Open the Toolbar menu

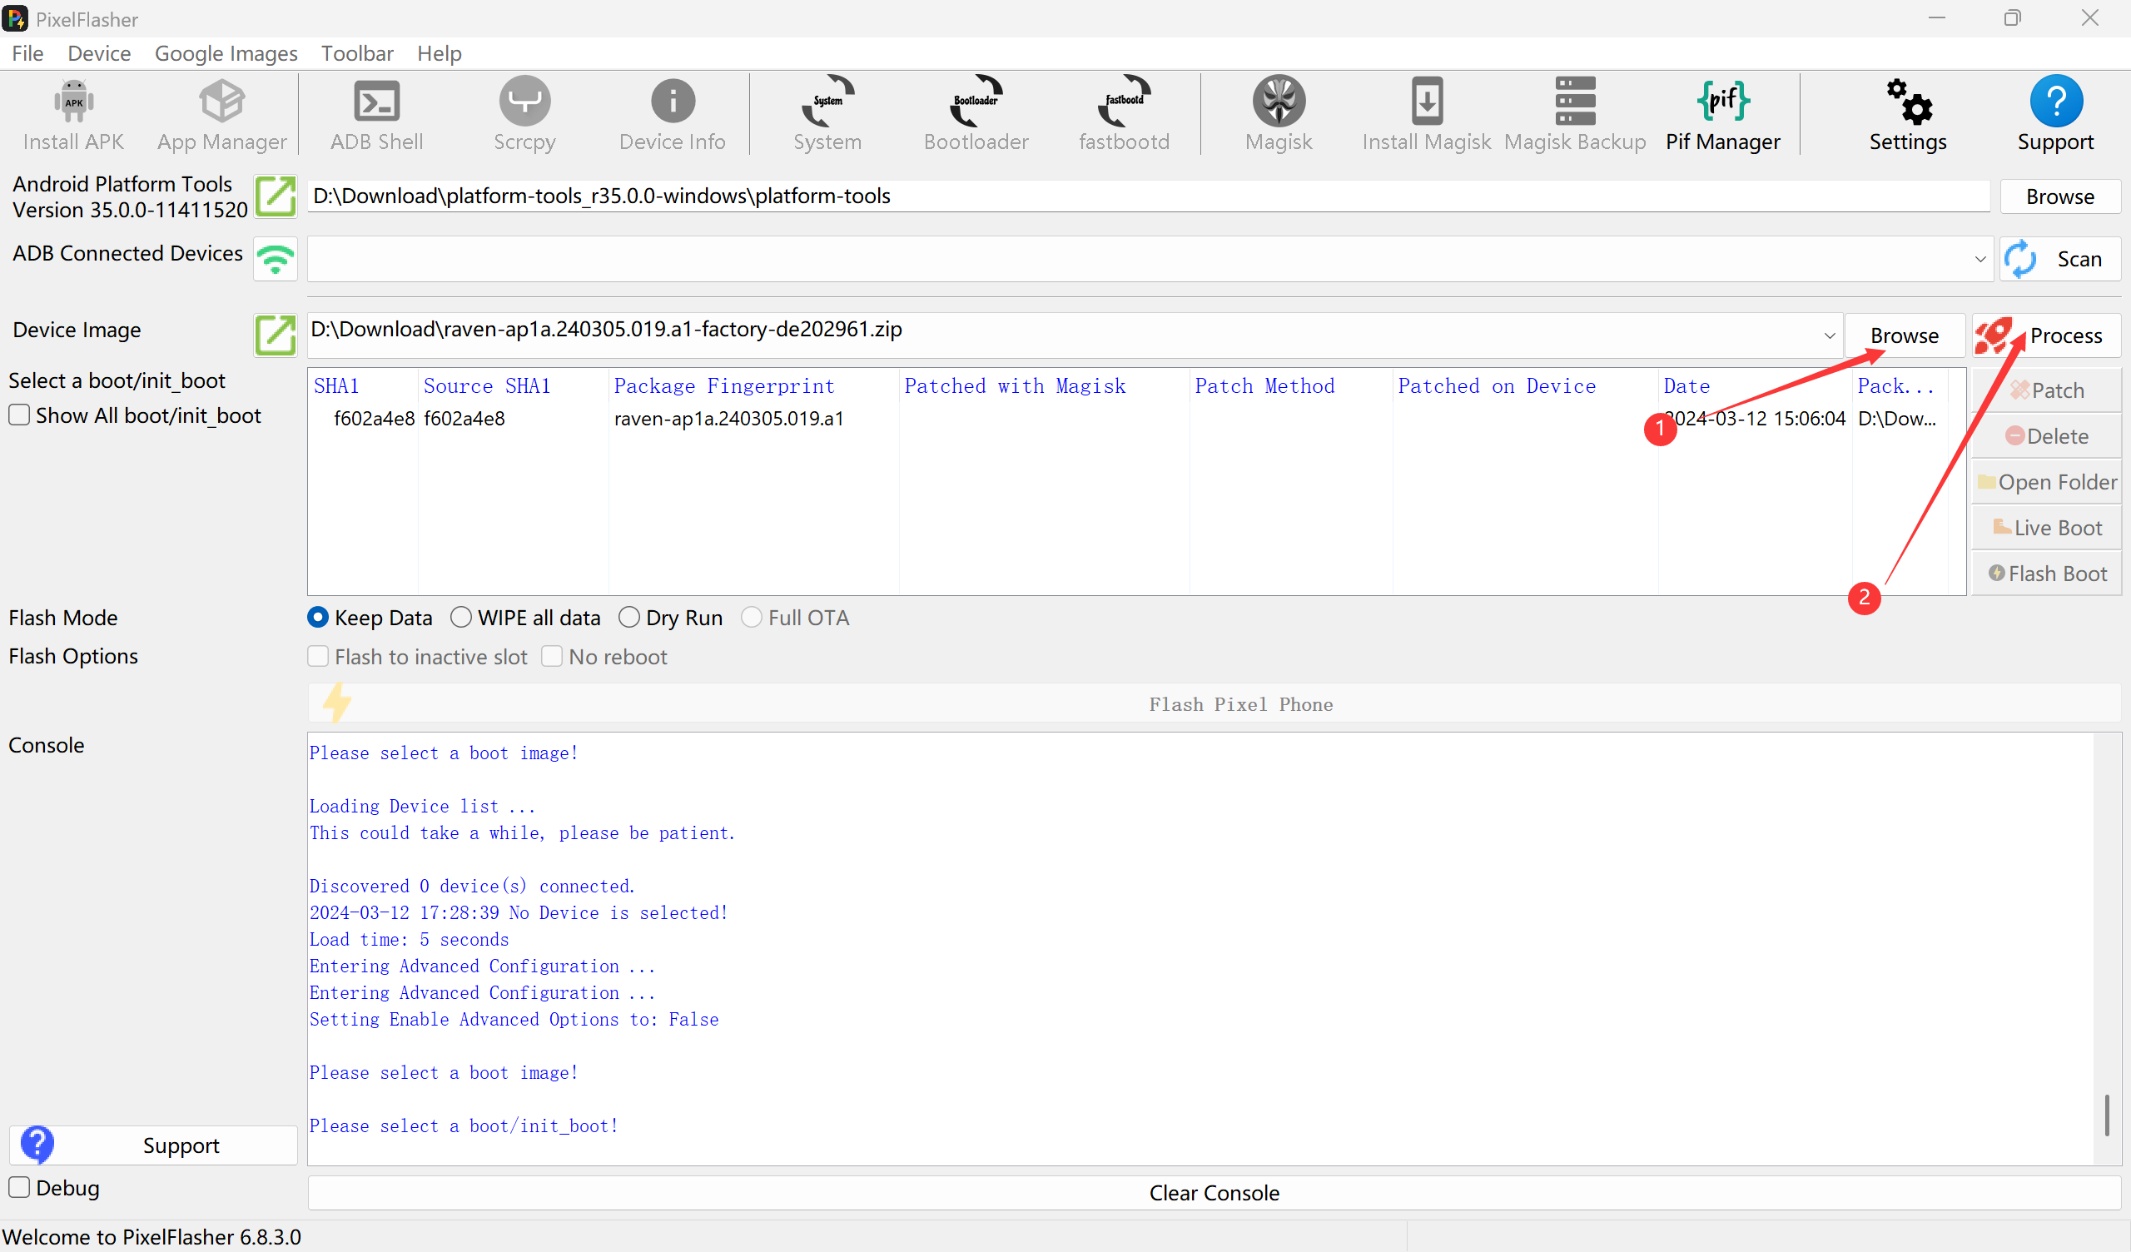coord(357,53)
